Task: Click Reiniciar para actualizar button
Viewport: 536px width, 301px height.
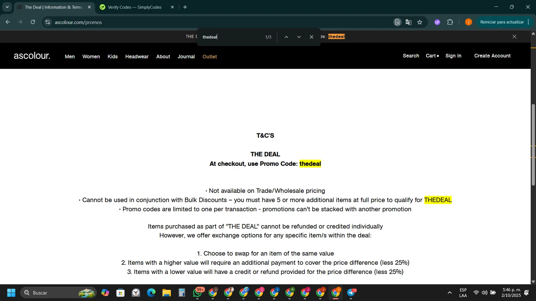Action: tap(505, 22)
